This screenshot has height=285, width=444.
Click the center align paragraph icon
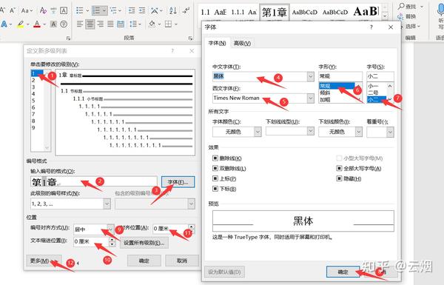pyautogui.click(x=90, y=24)
